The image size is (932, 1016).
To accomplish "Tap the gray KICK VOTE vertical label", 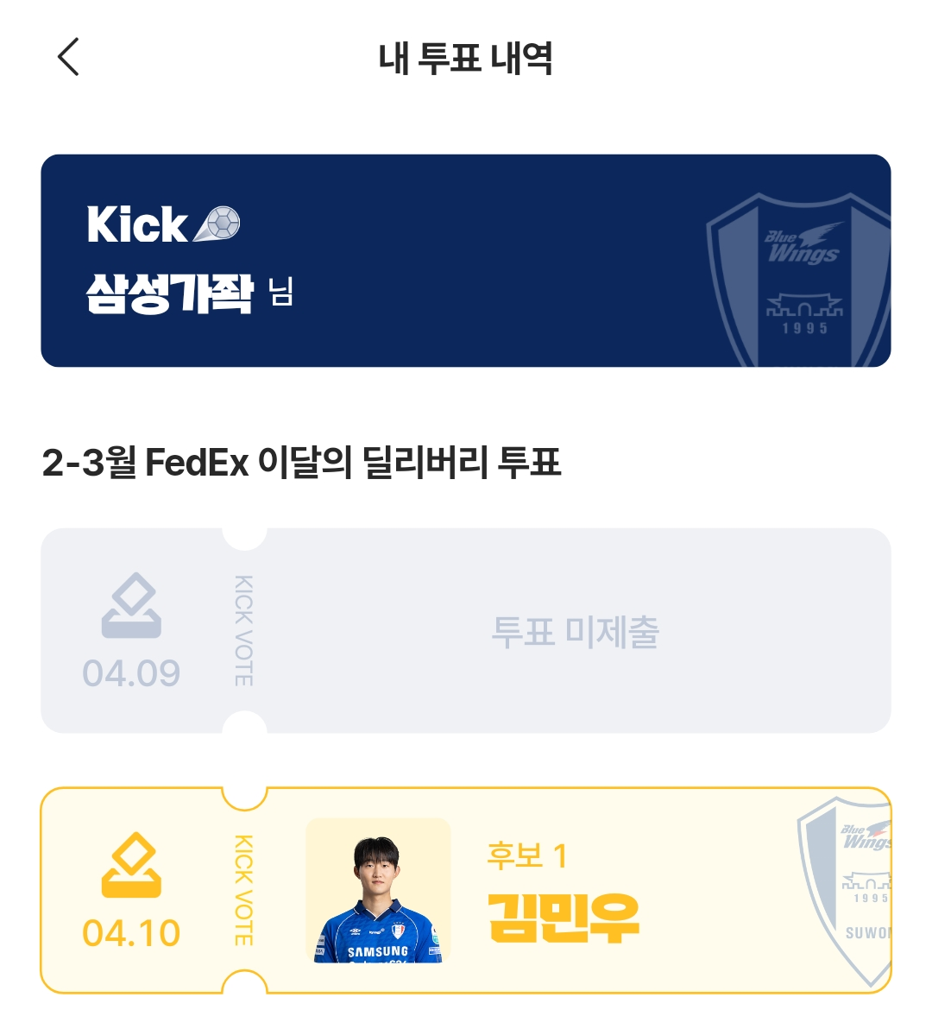I will click(244, 631).
